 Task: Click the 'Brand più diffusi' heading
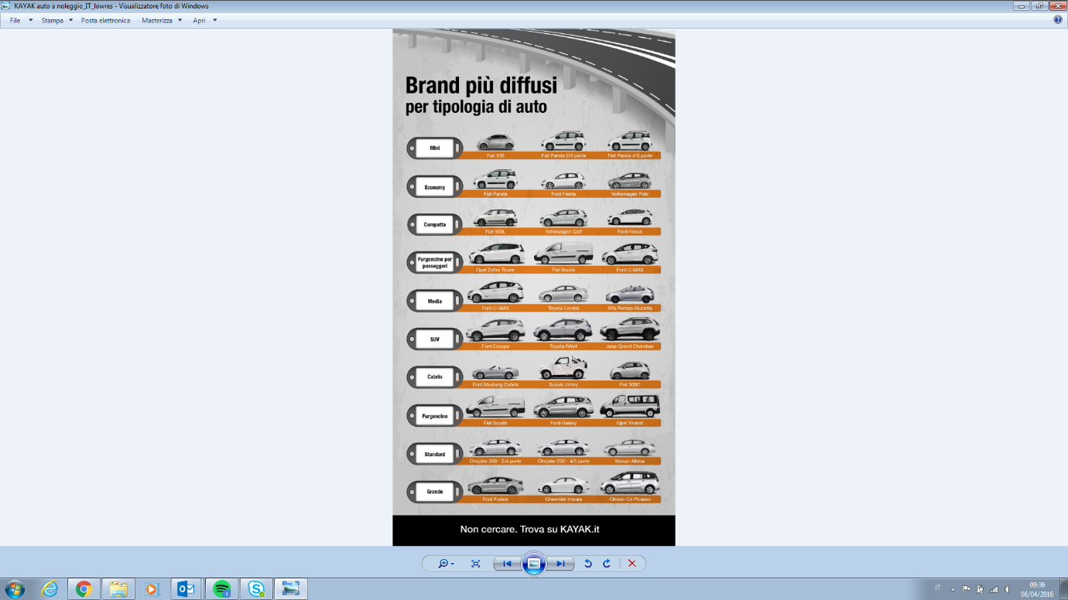[x=481, y=84]
